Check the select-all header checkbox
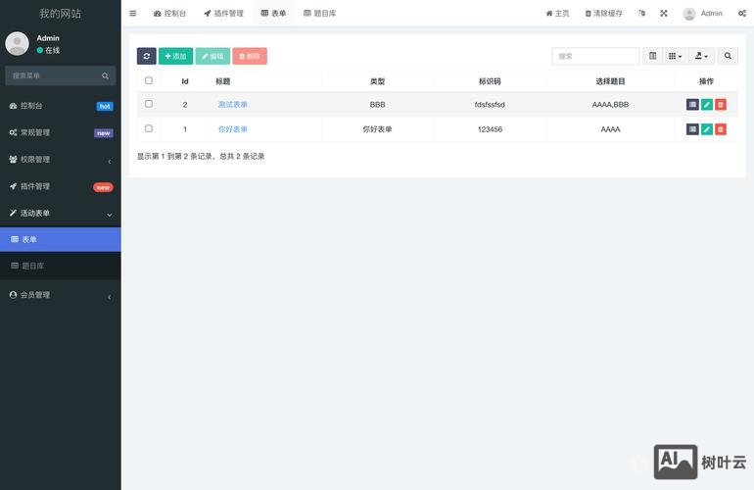 pyautogui.click(x=149, y=81)
